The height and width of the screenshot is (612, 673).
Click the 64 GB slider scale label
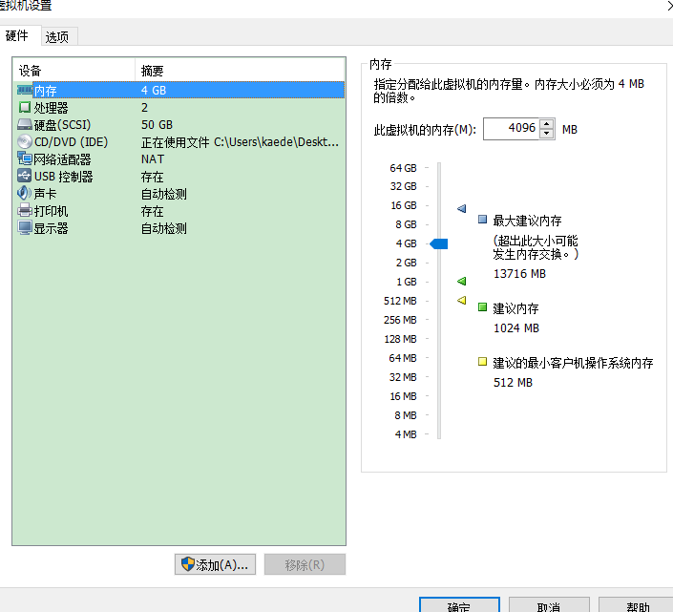coord(403,168)
